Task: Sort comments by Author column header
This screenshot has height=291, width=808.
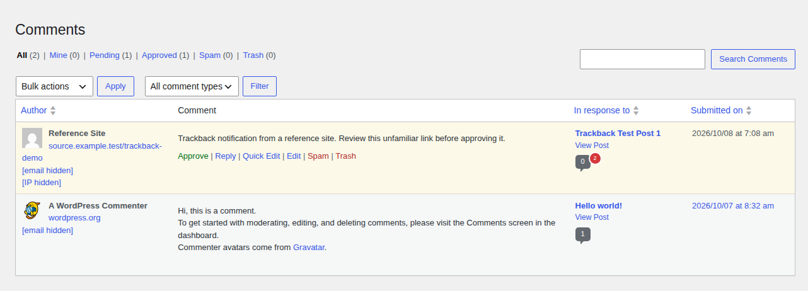Action: (34, 110)
